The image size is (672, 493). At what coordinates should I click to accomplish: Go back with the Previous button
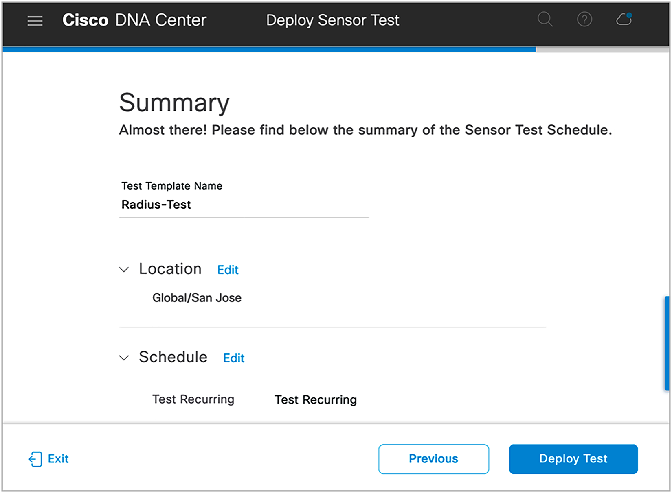pyautogui.click(x=433, y=459)
